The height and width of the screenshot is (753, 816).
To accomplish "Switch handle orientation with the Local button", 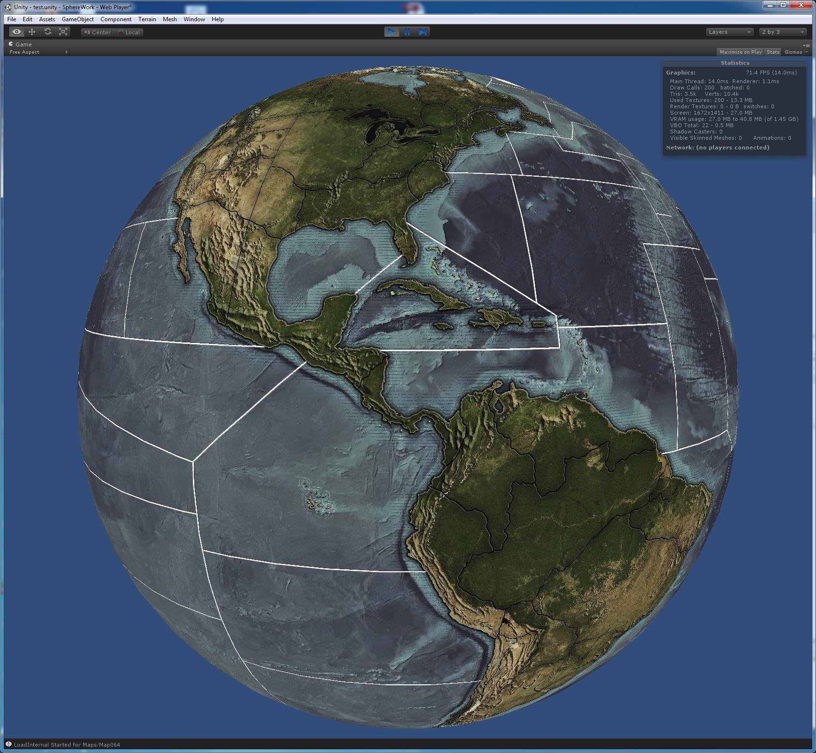I will 128,32.
